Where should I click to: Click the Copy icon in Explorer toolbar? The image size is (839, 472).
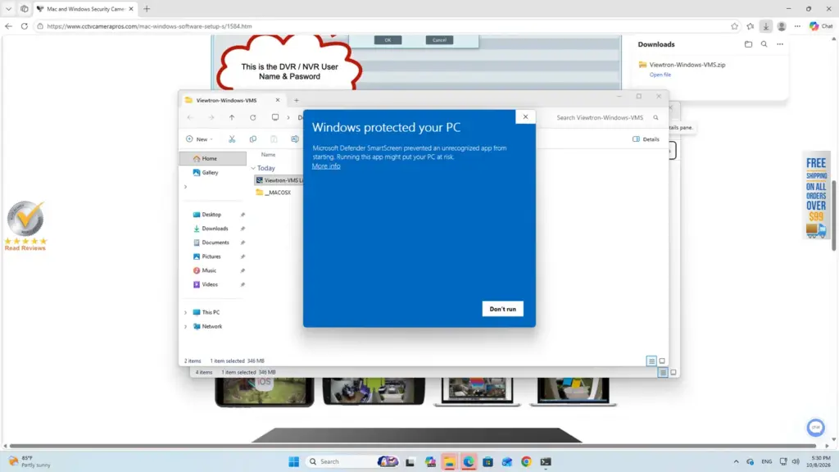pyautogui.click(x=252, y=139)
